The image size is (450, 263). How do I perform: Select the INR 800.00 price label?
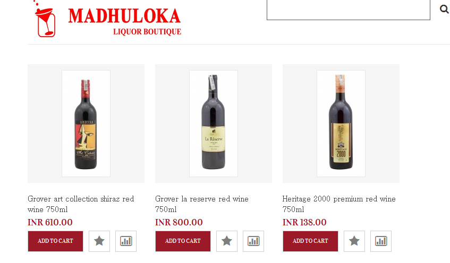click(179, 222)
